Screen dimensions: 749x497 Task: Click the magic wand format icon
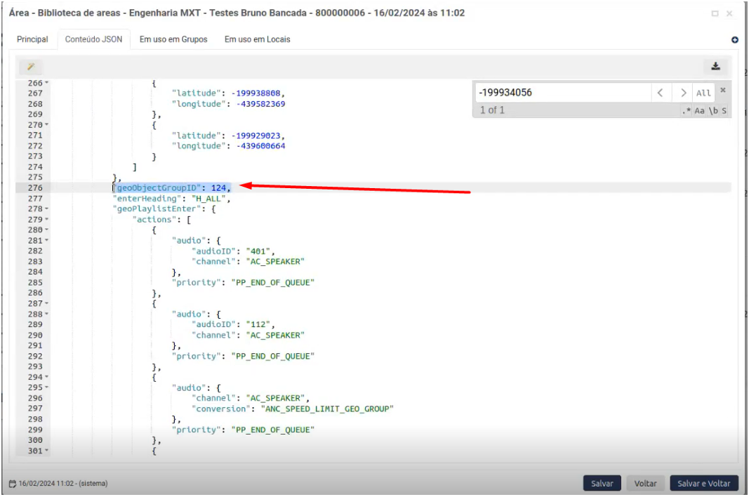coord(31,67)
